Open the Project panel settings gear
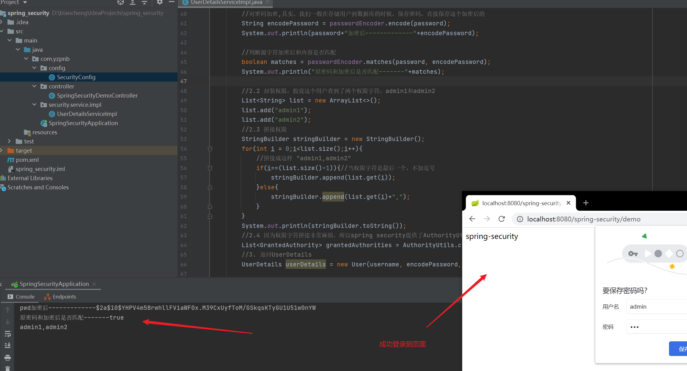 pyautogui.click(x=159, y=2)
